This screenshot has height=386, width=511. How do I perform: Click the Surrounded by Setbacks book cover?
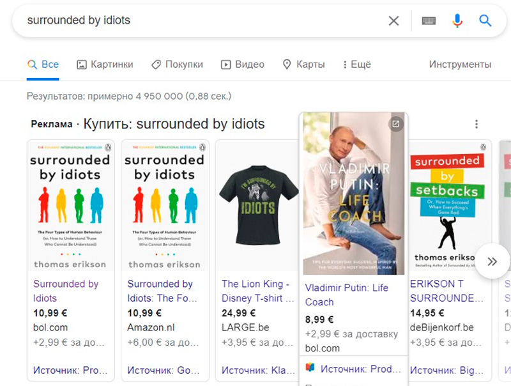coord(446,205)
